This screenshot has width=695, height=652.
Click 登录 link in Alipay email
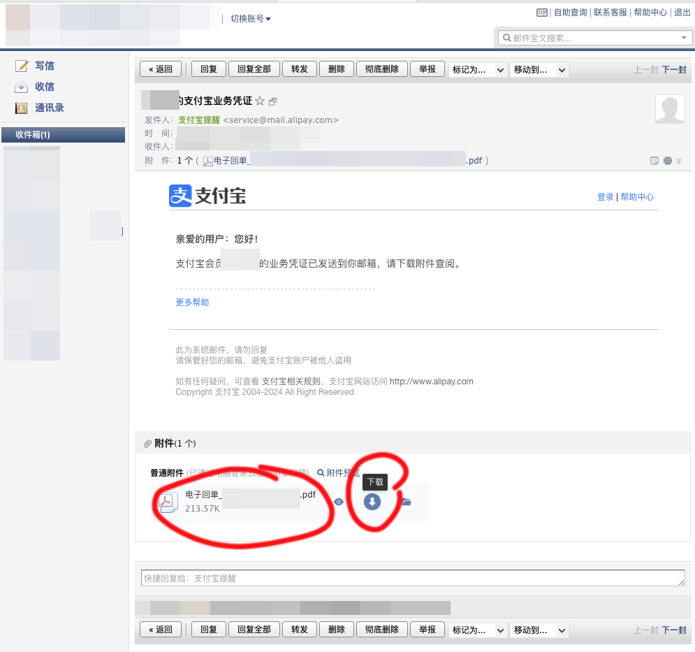click(606, 197)
